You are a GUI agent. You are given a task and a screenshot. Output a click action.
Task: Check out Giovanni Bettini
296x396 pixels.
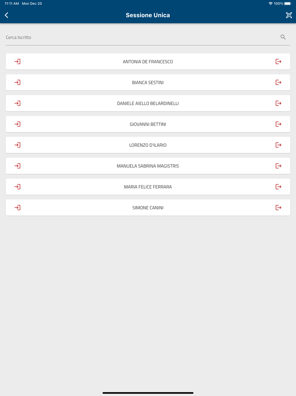(x=278, y=124)
